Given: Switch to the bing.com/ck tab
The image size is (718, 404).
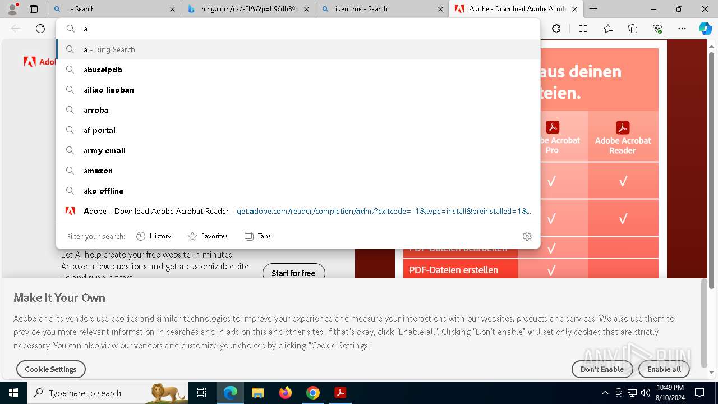Looking at the screenshot, I should click(x=247, y=9).
